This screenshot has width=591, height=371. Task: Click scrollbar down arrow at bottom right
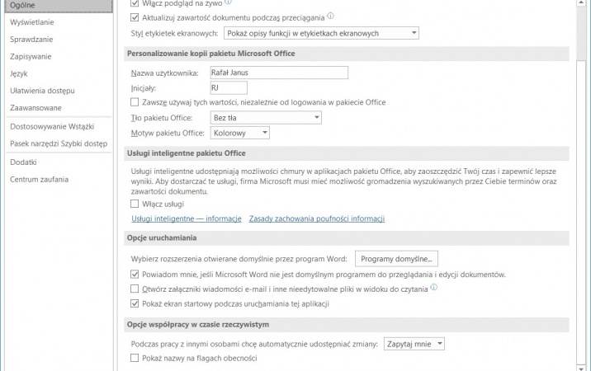point(581,368)
